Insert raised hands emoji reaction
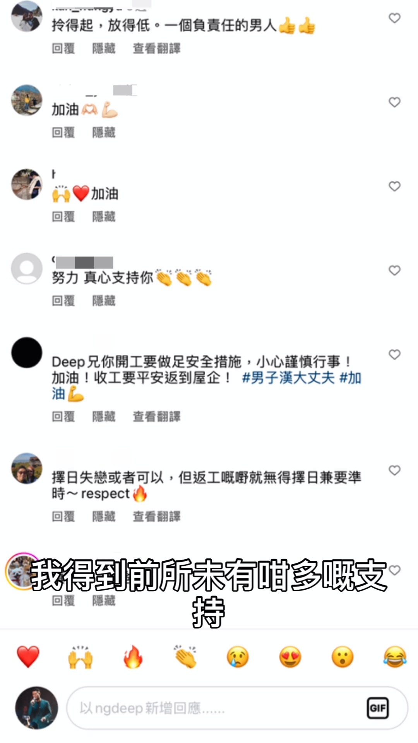Image resolution: width=418 pixels, height=743 pixels. pyautogui.click(x=81, y=657)
